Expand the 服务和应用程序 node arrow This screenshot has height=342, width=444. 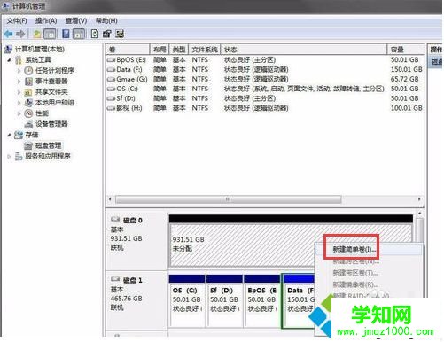coord(10,157)
